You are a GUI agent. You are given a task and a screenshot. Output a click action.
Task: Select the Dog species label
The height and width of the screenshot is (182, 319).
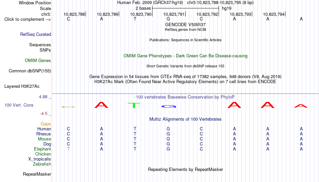pyautogui.click(x=47, y=144)
